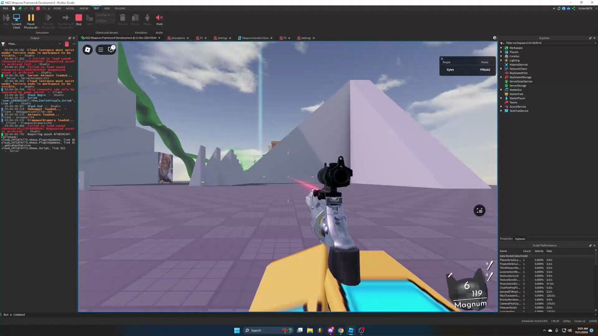This screenshot has width=598, height=336.
Task: Switch to the AVATAR ribbon tab
Action: click(84, 8)
